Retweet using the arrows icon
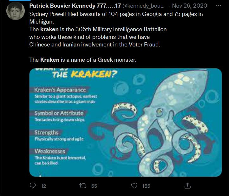 coord(83,186)
